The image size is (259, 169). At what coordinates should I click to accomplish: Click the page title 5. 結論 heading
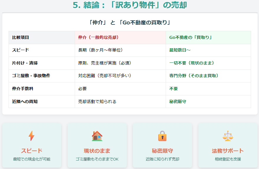pos(130,5)
